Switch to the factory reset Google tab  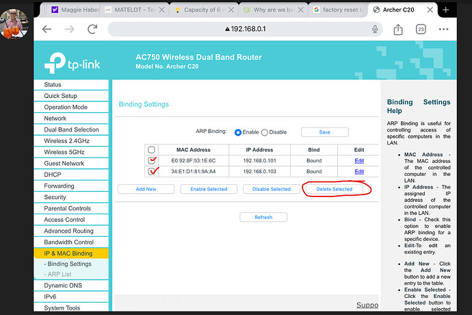(339, 10)
